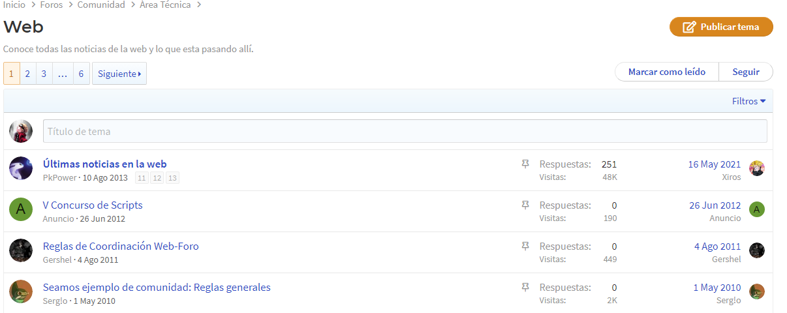Open page 2 of the forum

(28, 74)
